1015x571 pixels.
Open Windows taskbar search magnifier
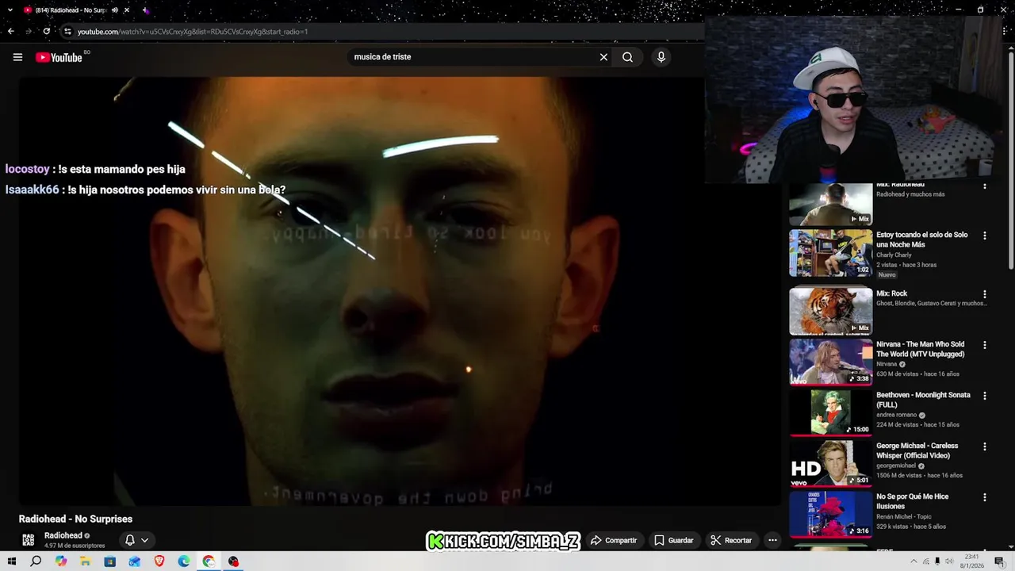coord(36,561)
